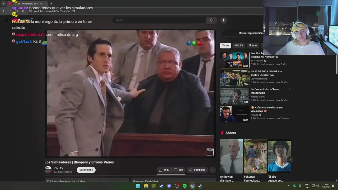338x190 pixels.
Task: Open #okupas short thumbnail
Action: click(255, 156)
